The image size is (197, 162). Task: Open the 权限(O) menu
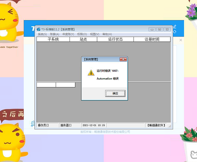82,34
